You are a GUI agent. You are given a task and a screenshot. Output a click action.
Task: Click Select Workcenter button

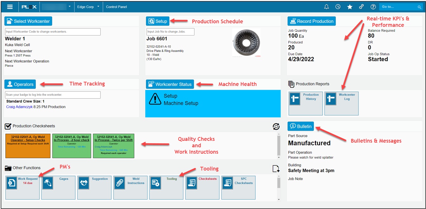(28, 21)
